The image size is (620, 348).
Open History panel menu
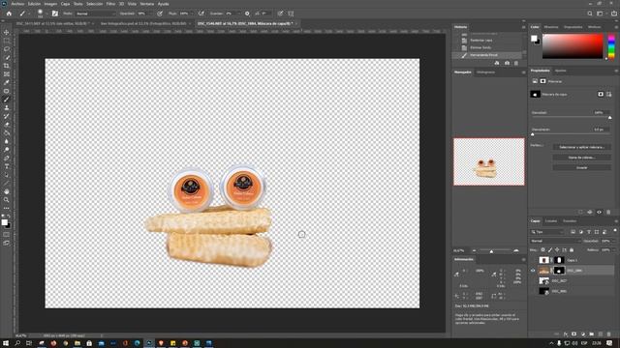pos(523,27)
